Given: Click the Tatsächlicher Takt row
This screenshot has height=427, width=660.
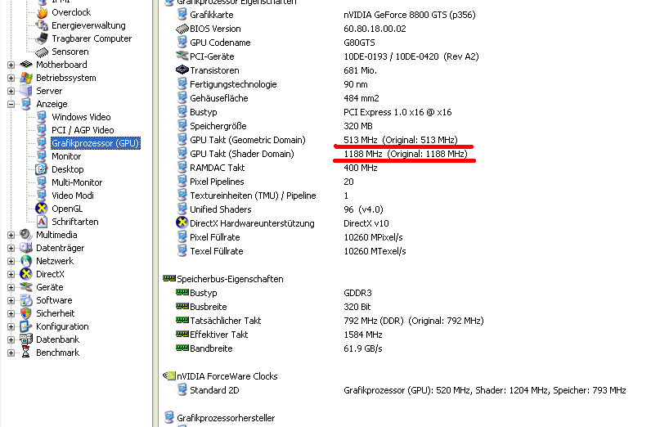Looking at the screenshot, I should pos(330,321).
